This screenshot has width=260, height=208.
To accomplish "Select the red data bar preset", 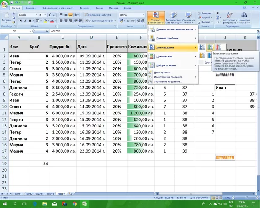I will 218,48.
